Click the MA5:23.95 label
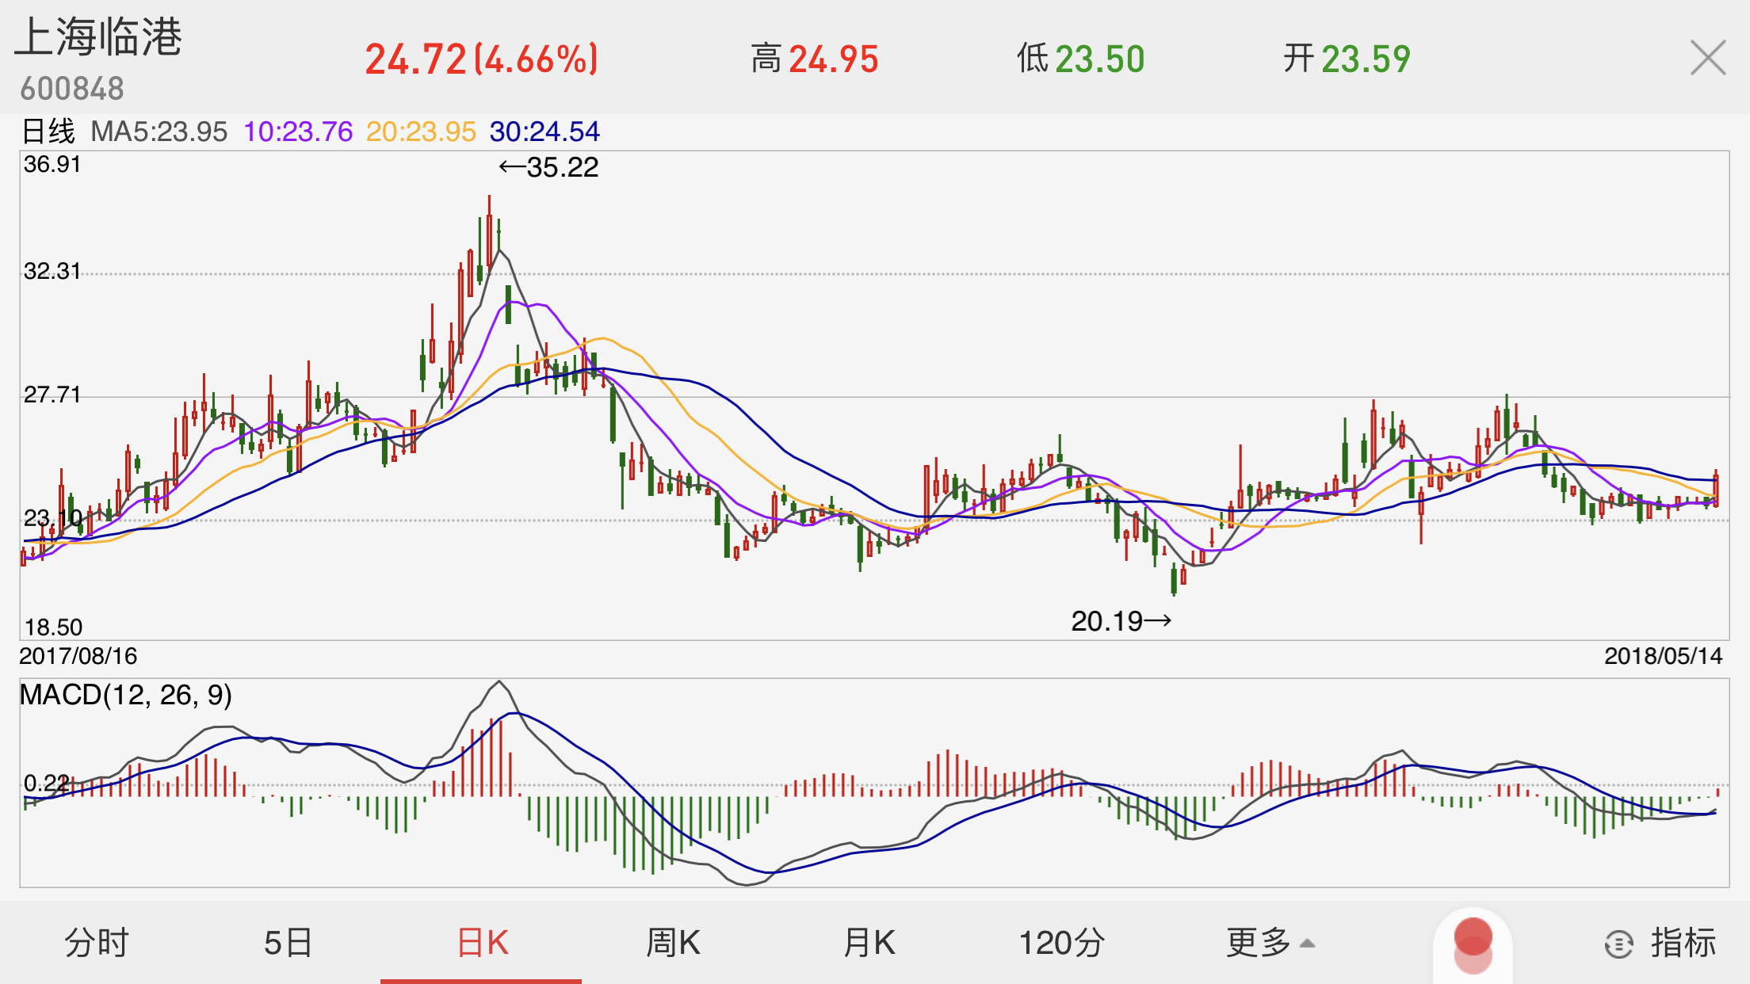The height and width of the screenshot is (984, 1750). click(159, 132)
